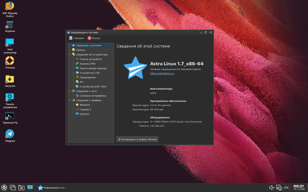
Task: Select the Сведения о графике tree item
Action: 89,100
